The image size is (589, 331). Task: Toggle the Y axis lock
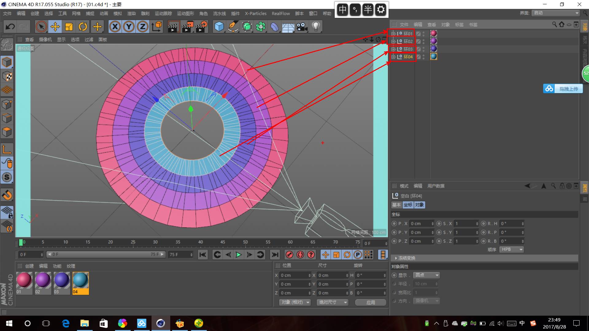129,27
